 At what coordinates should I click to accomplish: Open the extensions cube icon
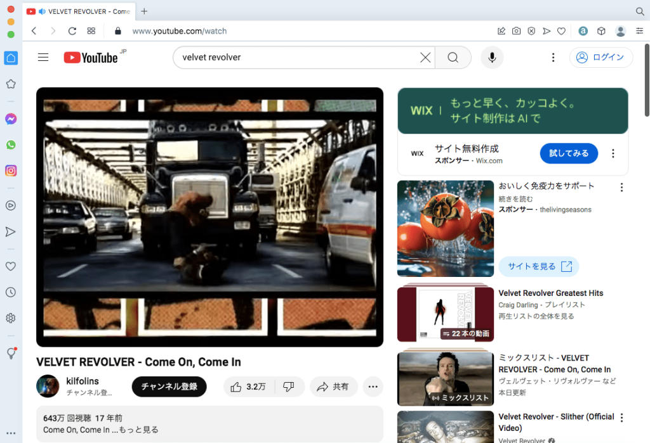tap(601, 31)
